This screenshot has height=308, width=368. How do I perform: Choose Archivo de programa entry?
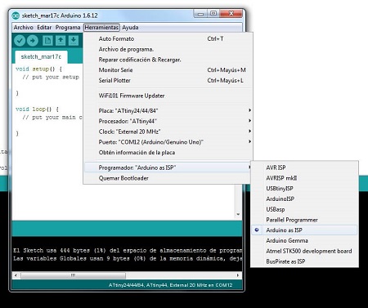point(168,49)
